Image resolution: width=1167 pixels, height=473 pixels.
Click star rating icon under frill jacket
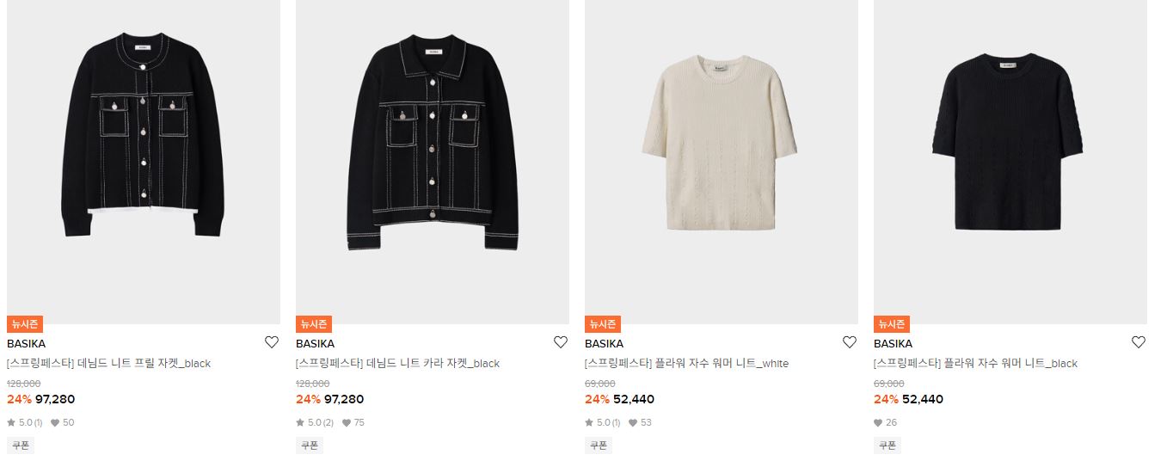click(x=11, y=422)
